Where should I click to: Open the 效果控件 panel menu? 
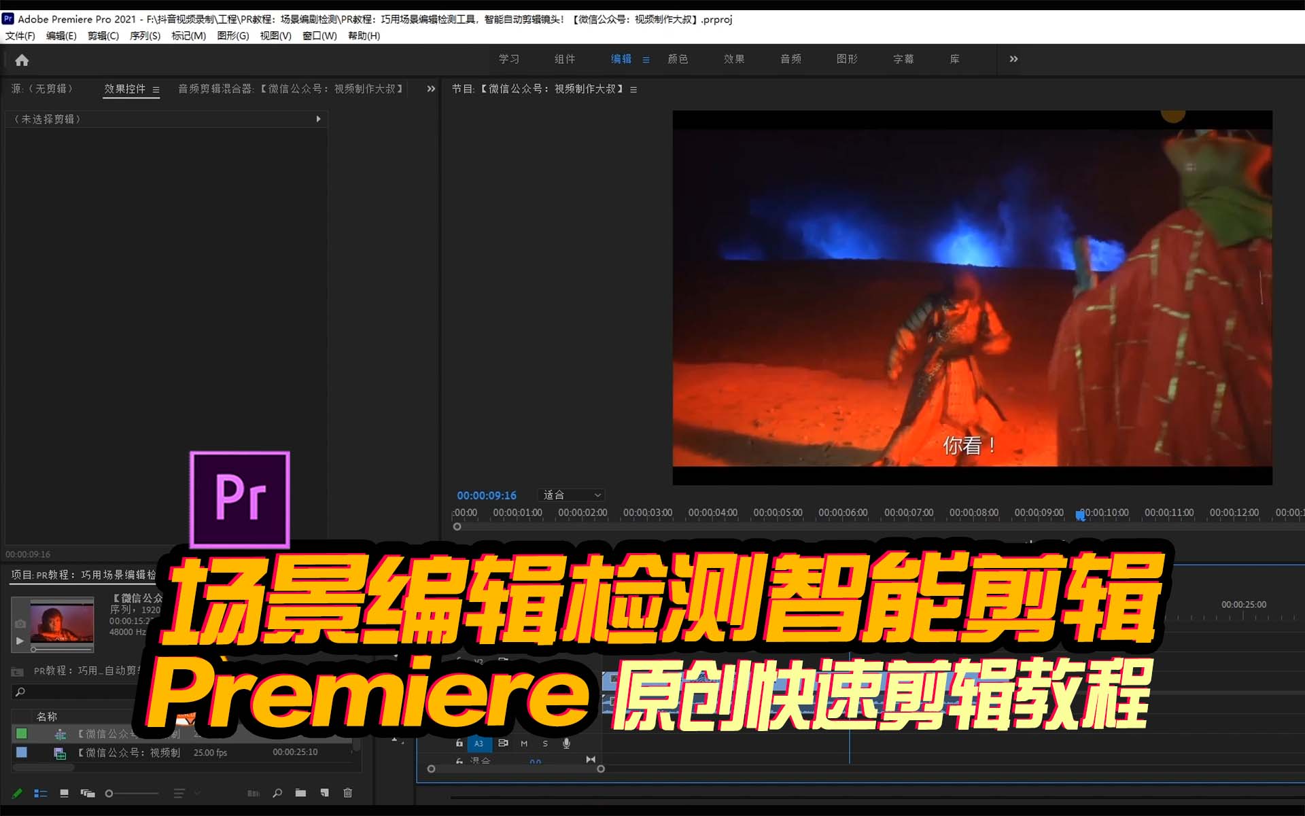156,90
